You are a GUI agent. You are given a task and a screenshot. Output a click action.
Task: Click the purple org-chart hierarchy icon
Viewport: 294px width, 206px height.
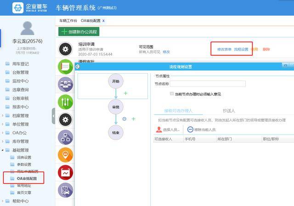coord(65,137)
